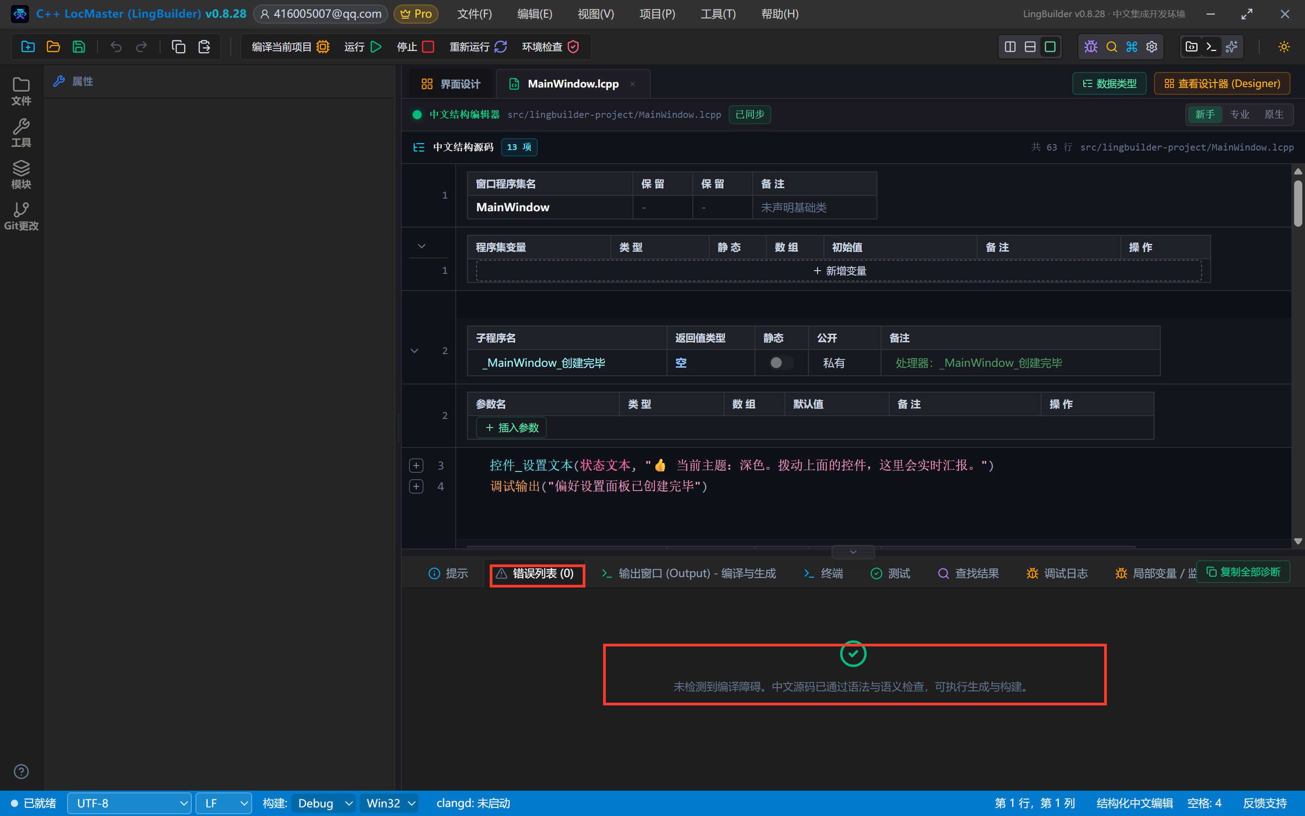The width and height of the screenshot is (1305, 816).
Task: Click the undo arrow icon
Action: click(x=116, y=47)
